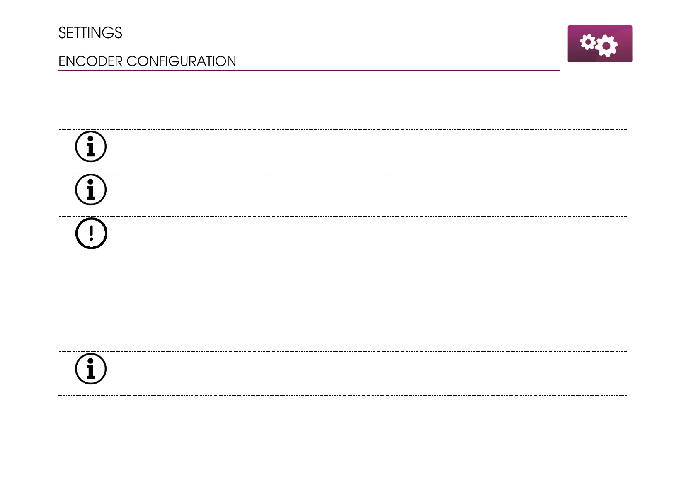The width and height of the screenshot is (698, 494).
Task: Select the second info icon above the warning
Action: 91,190
